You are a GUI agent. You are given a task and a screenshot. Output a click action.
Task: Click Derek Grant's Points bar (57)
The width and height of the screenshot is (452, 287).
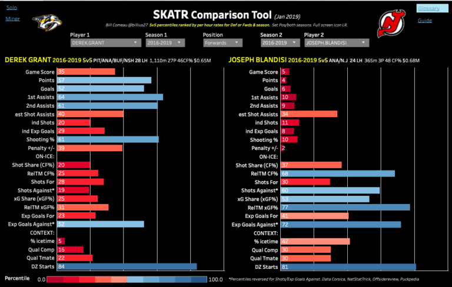tap(104, 80)
